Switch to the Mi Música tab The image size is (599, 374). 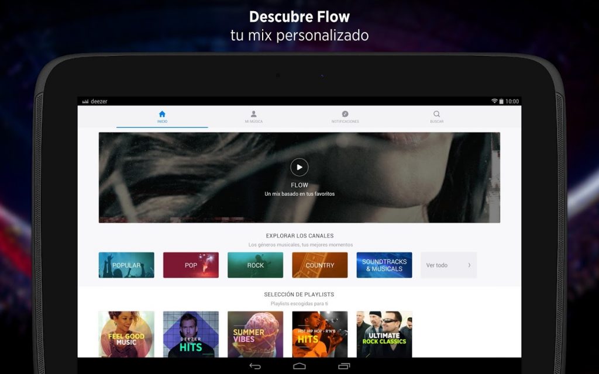click(254, 117)
